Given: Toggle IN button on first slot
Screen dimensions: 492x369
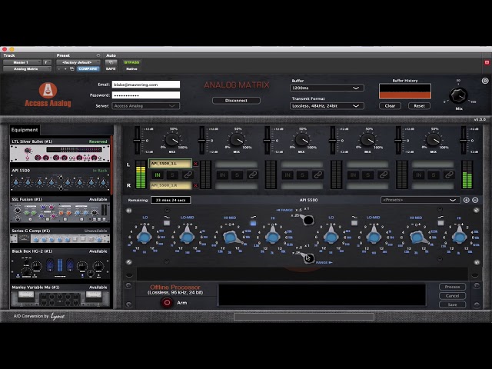Looking at the screenshot, I should [x=158, y=175].
